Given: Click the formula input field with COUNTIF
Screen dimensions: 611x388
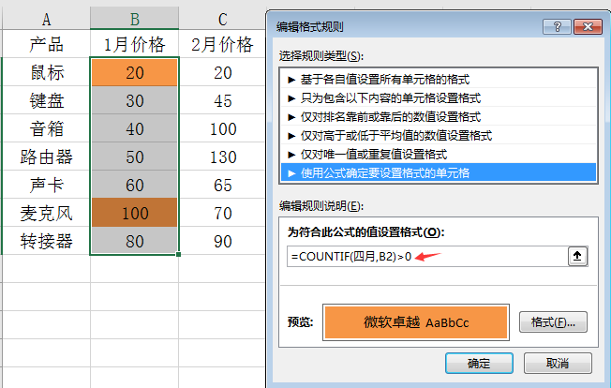Looking at the screenshot, I should coord(427,257).
